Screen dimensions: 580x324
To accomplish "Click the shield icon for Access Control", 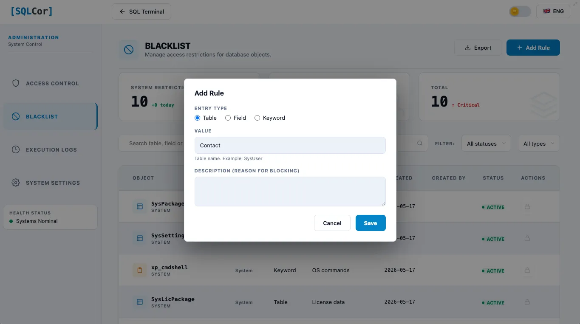I will point(16,84).
